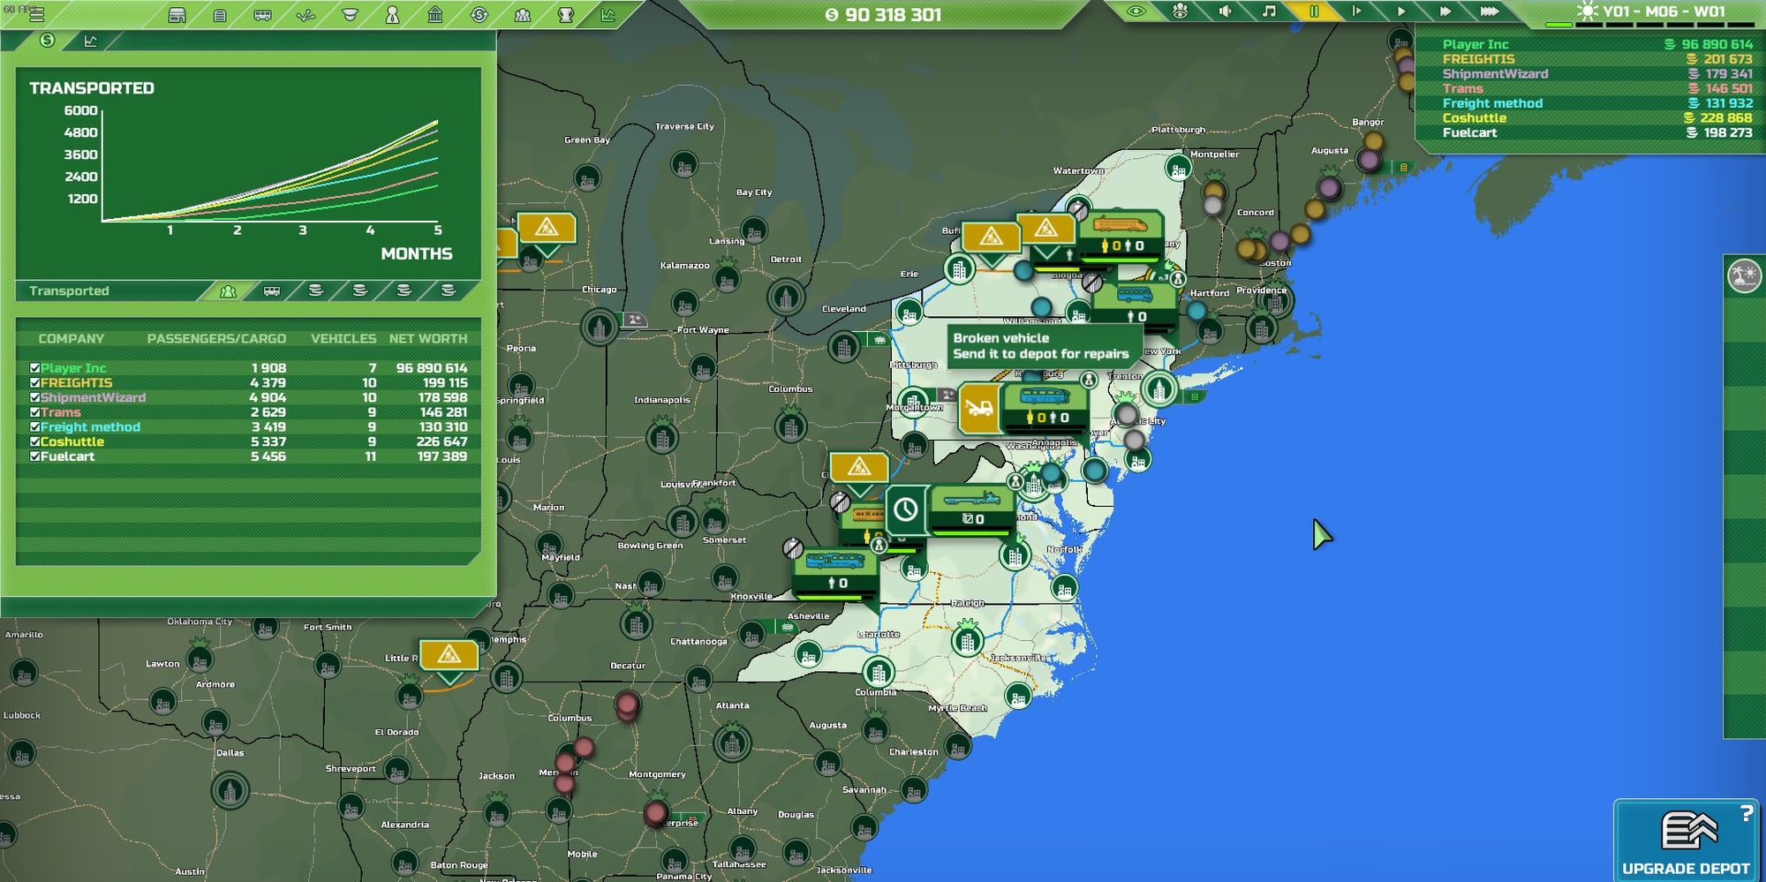Screen dimensions: 1766x882
Task: Open the bus vehicles icon in top toolbar
Action: (x=263, y=14)
